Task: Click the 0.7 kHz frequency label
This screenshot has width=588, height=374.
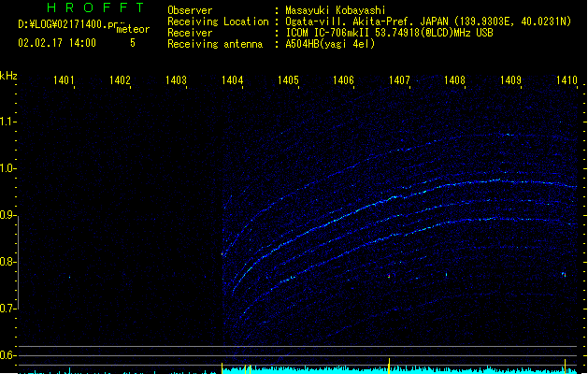Action: 7,309
